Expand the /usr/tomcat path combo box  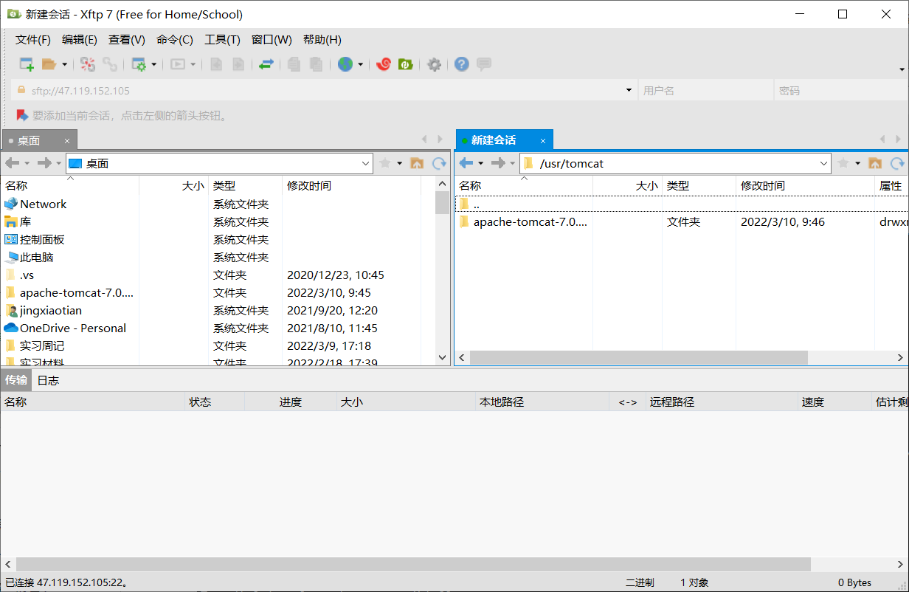(x=824, y=163)
